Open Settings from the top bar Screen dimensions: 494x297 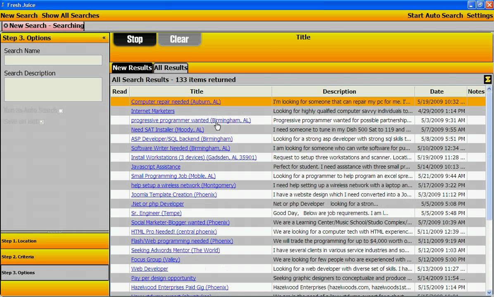pos(480,15)
